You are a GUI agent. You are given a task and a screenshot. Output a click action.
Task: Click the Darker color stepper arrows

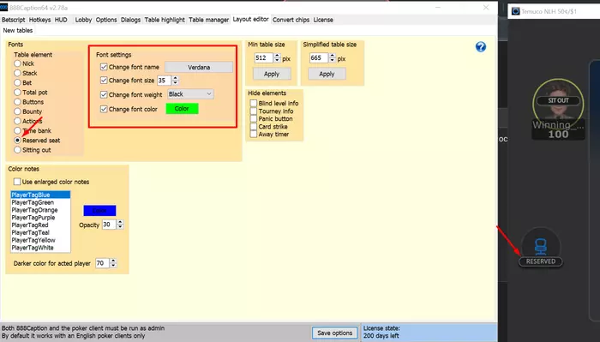click(113, 263)
